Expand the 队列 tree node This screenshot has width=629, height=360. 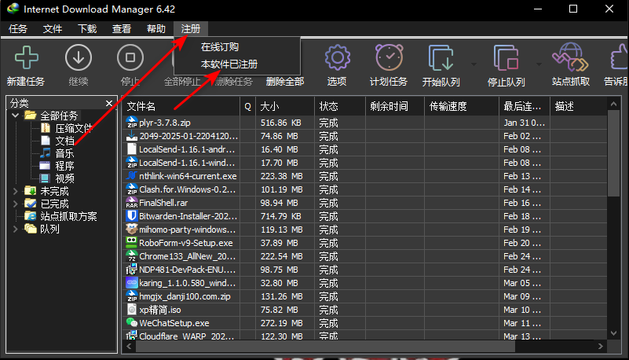pos(16,229)
